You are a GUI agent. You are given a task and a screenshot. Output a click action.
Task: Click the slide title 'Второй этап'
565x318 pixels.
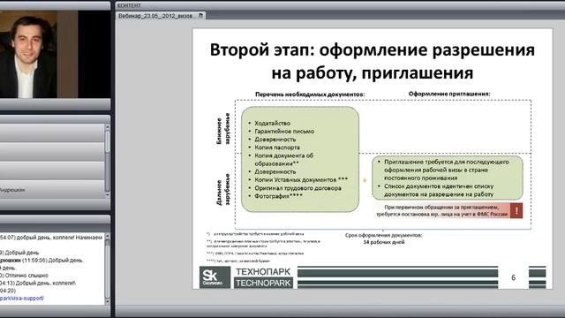373,61
